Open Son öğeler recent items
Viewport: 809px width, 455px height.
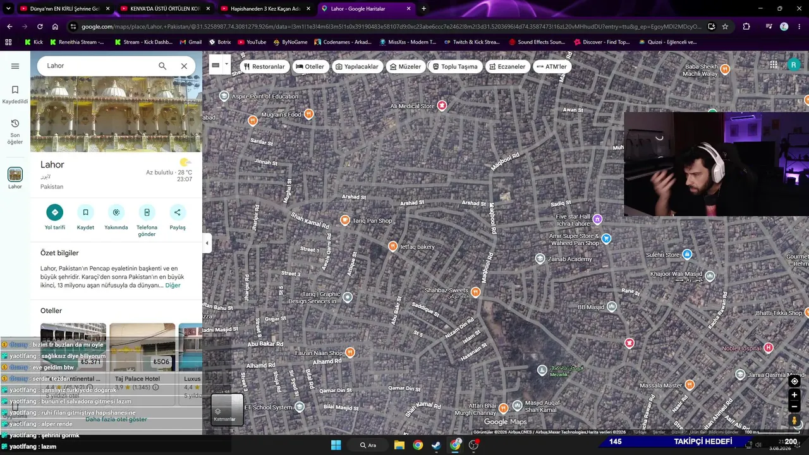15,123
